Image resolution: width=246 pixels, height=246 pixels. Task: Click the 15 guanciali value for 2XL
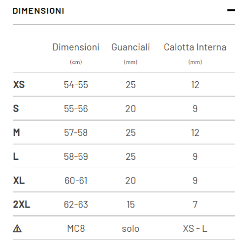click(x=130, y=205)
